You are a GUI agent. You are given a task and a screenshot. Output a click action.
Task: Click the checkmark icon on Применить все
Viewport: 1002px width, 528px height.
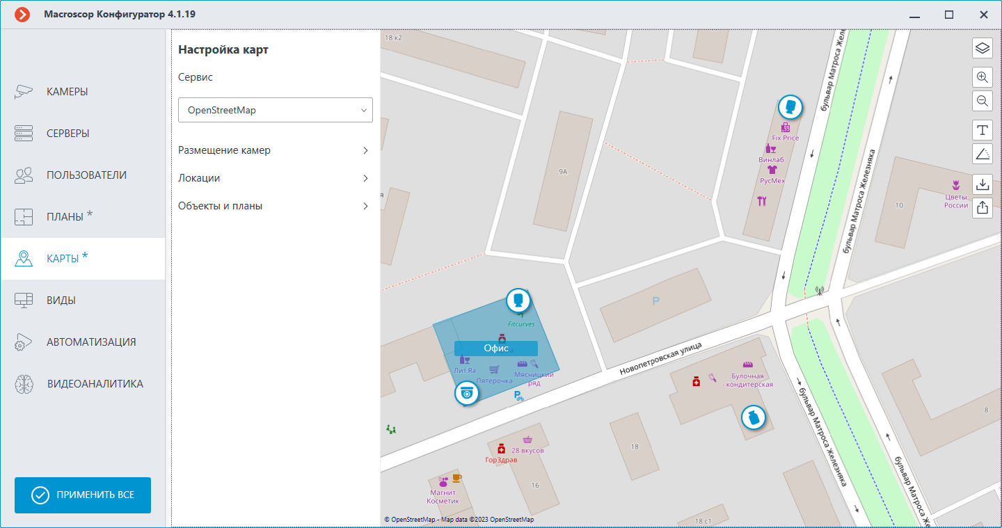pyautogui.click(x=40, y=495)
